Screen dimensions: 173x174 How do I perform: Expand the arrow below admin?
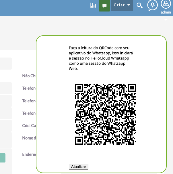click(x=166, y=20)
